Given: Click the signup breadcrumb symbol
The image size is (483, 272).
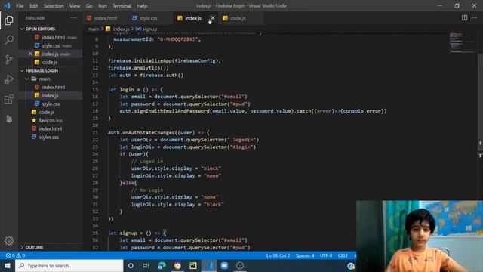Looking at the screenshot, I should pos(149,29).
